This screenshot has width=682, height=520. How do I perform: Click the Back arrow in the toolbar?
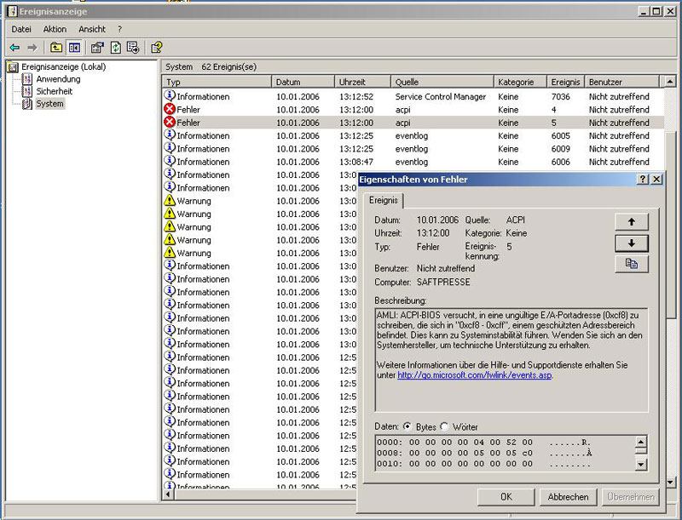14,48
